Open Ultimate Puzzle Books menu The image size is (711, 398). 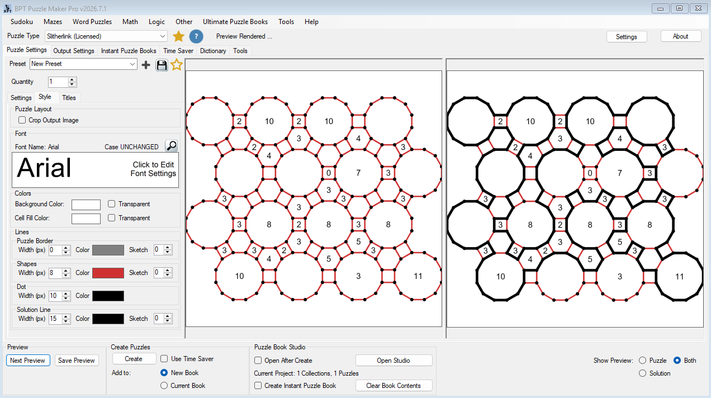click(x=235, y=22)
